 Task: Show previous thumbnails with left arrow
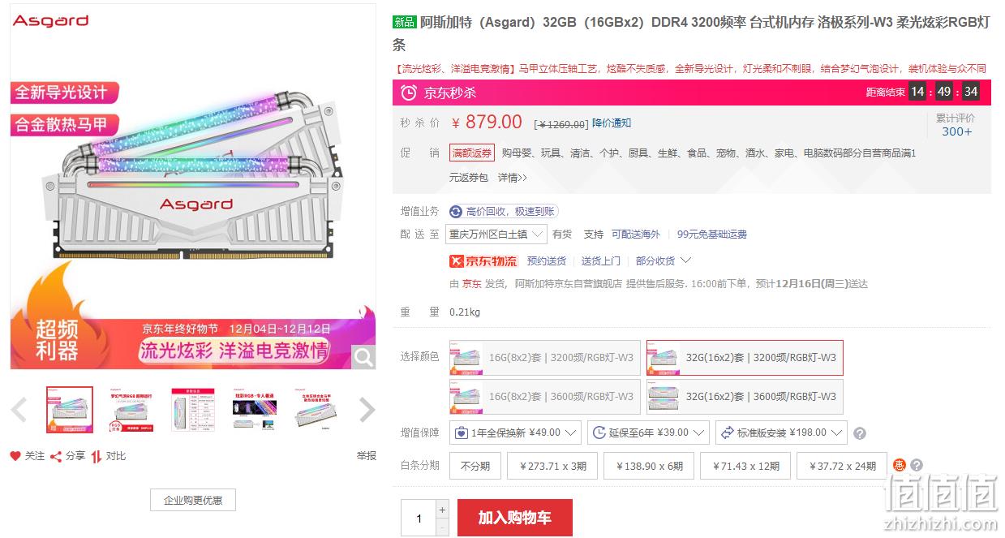(19, 410)
